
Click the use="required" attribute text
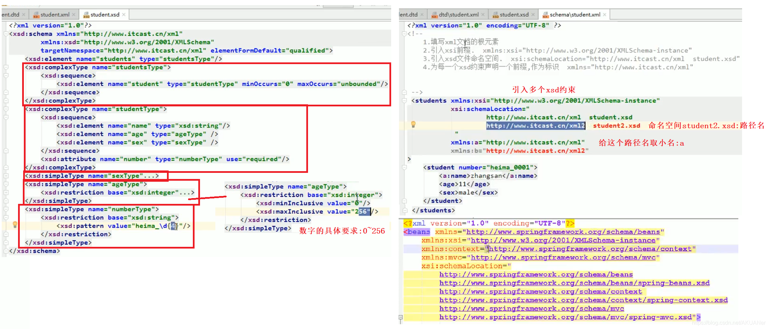(x=254, y=159)
